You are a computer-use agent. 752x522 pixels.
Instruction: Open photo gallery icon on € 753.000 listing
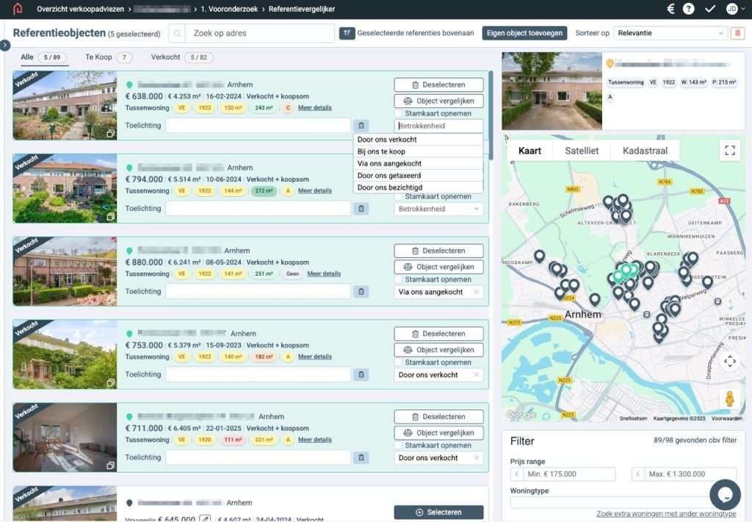click(110, 383)
